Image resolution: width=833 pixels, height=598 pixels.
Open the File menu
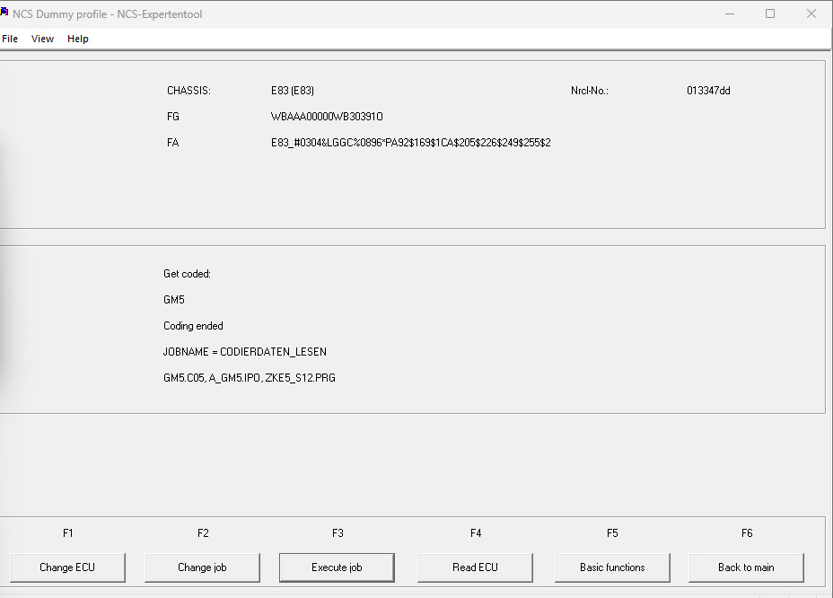pyautogui.click(x=10, y=39)
